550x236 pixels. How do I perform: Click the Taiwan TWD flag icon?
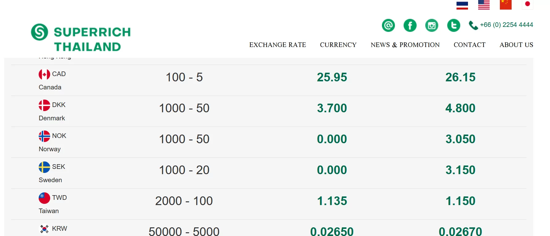[44, 198]
